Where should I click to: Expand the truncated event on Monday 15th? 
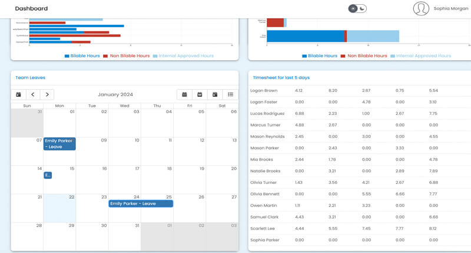tap(48, 175)
